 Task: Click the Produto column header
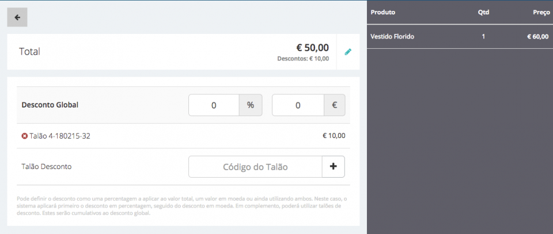pos(383,11)
